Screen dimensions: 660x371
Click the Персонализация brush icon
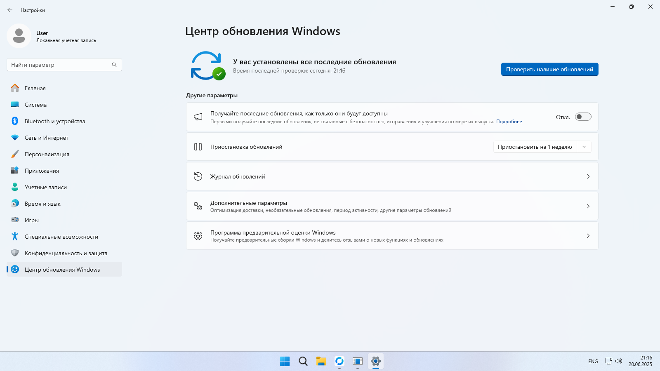(15, 154)
